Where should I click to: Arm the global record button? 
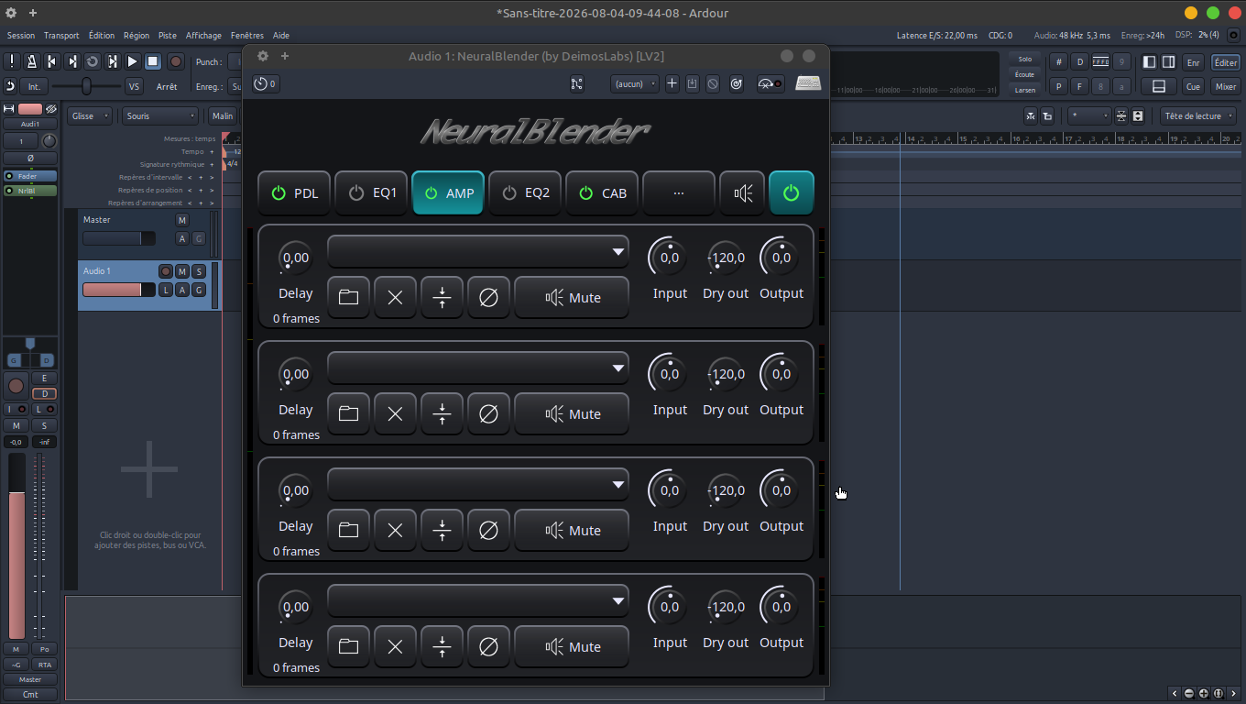(176, 61)
